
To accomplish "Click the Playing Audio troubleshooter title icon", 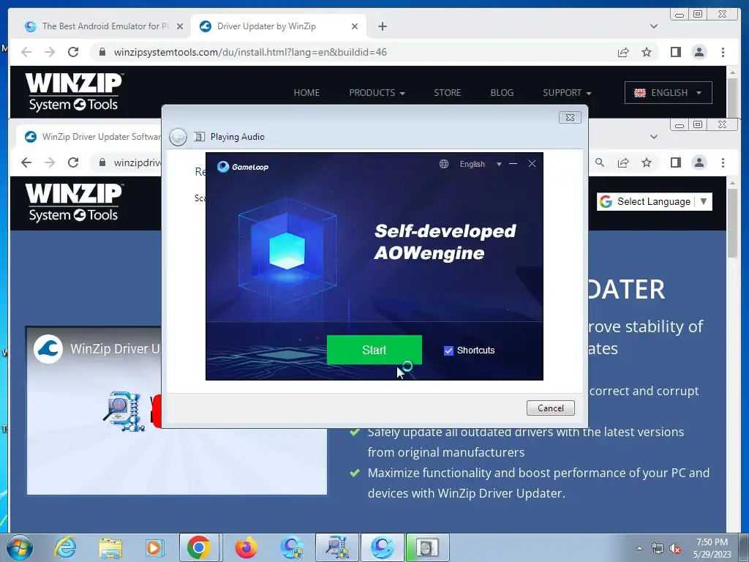I will pyautogui.click(x=199, y=137).
